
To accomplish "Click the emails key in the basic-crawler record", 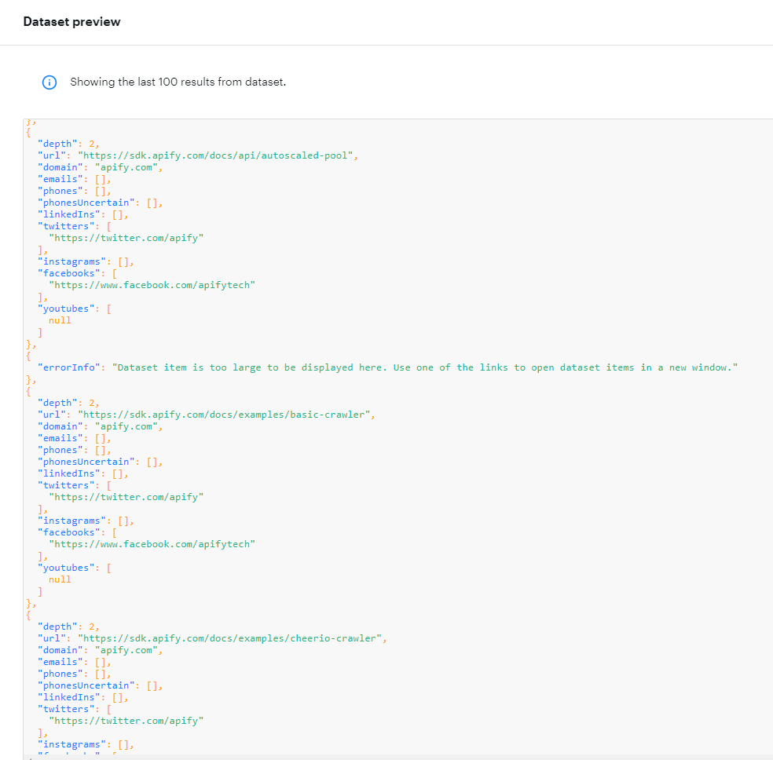I will pyautogui.click(x=60, y=438).
